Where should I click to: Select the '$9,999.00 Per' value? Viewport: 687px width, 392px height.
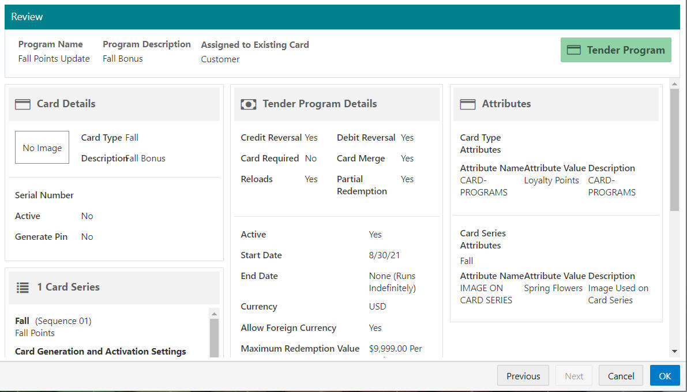coord(396,349)
